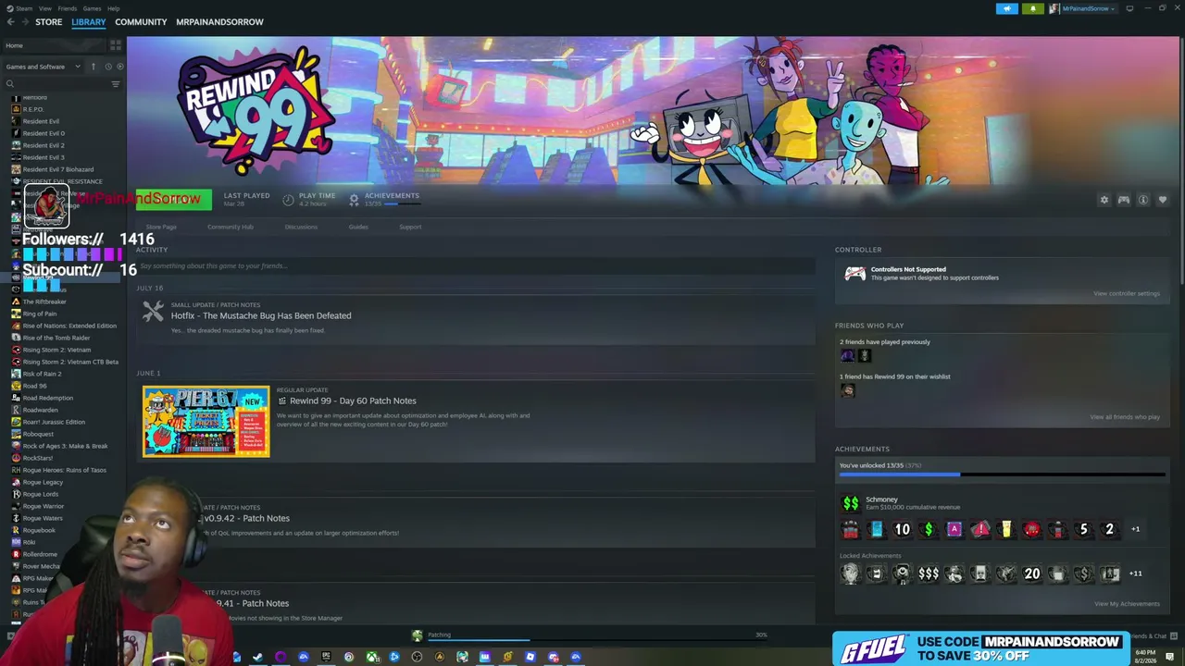Click the wrench icon beside the Hotfix post

point(153,312)
